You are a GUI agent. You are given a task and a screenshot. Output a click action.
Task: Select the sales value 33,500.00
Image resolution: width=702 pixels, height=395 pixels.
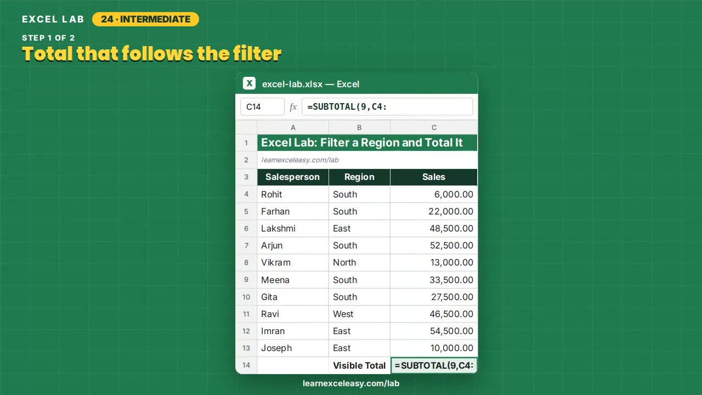click(434, 280)
